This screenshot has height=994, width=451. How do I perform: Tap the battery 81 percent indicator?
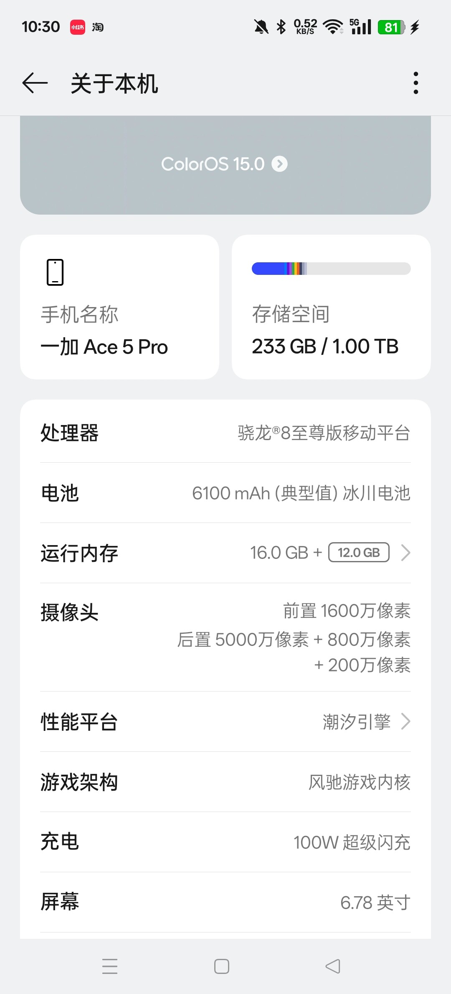(x=391, y=27)
